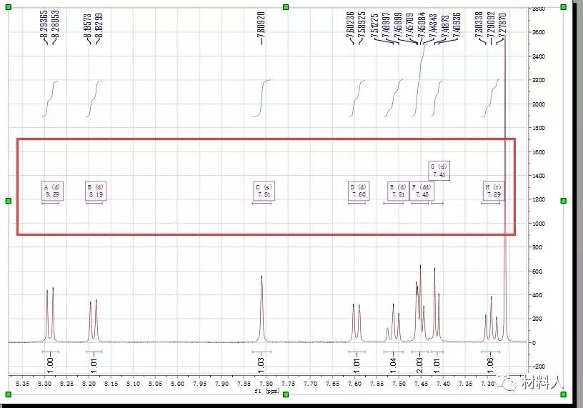Image resolution: width=583 pixels, height=408 pixels.
Task: Click the bottom-left green resize handle
Action: pos(9,394)
